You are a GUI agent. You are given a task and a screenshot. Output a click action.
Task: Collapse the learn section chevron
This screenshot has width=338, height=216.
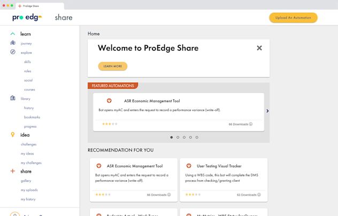13,34
